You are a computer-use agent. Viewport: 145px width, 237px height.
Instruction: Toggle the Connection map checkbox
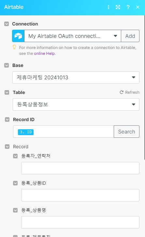(x=7, y=24)
